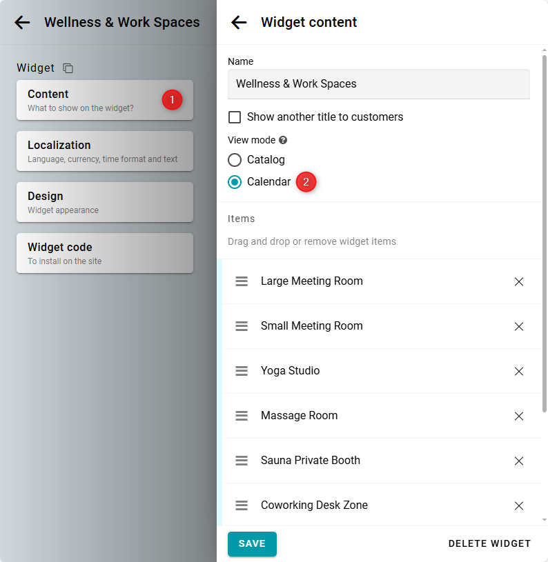Open the Localization settings section
Viewport: 548px width, 562px height.
[104, 151]
